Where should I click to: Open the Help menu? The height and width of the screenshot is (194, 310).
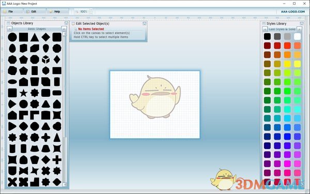click(57, 11)
